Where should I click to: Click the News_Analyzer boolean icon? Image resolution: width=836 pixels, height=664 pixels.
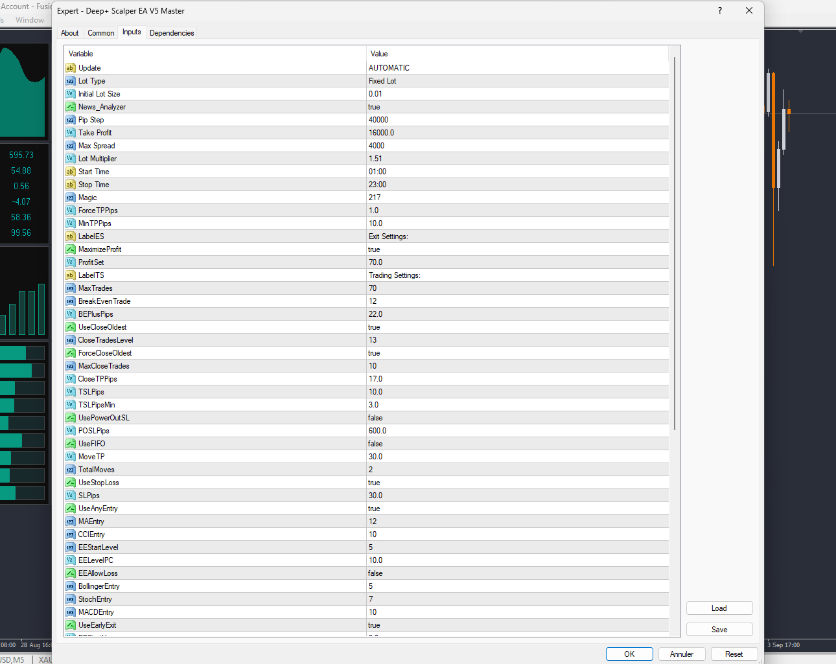click(x=70, y=107)
